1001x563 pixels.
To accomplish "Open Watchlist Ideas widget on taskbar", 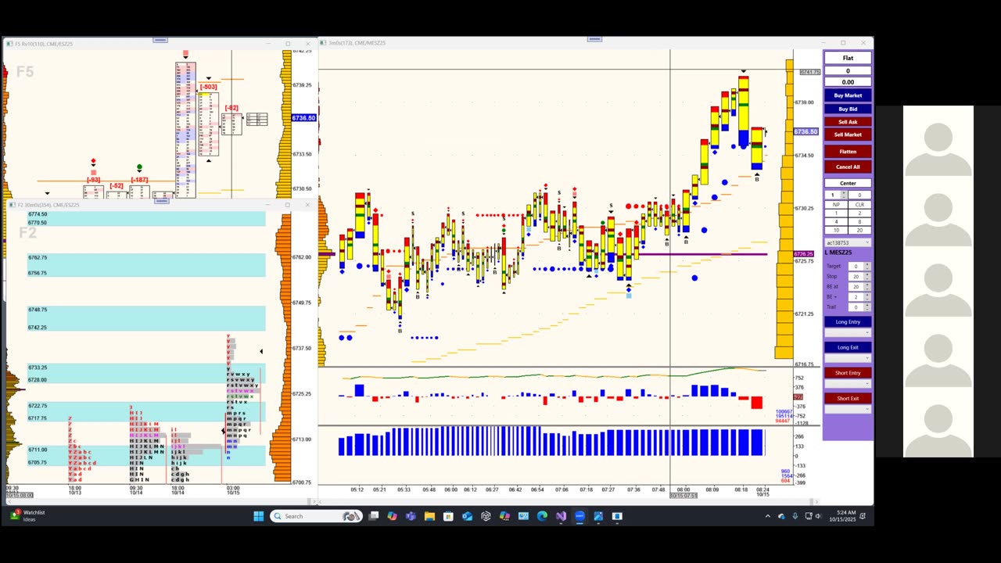I will [x=27, y=516].
